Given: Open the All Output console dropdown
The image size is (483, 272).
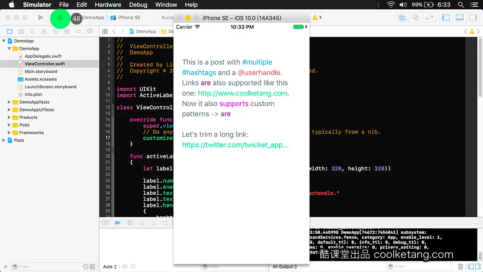Looking at the screenshot, I should pos(285,266).
